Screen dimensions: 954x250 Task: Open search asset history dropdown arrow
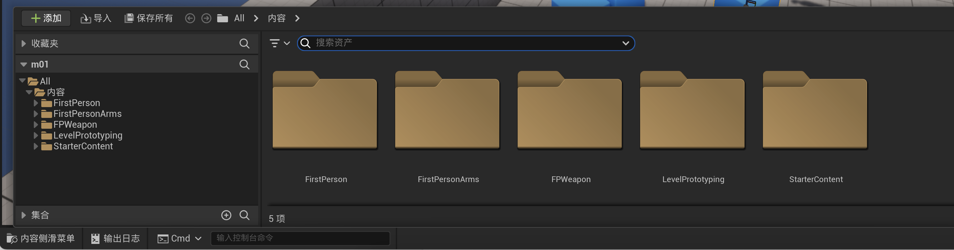(x=626, y=43)
